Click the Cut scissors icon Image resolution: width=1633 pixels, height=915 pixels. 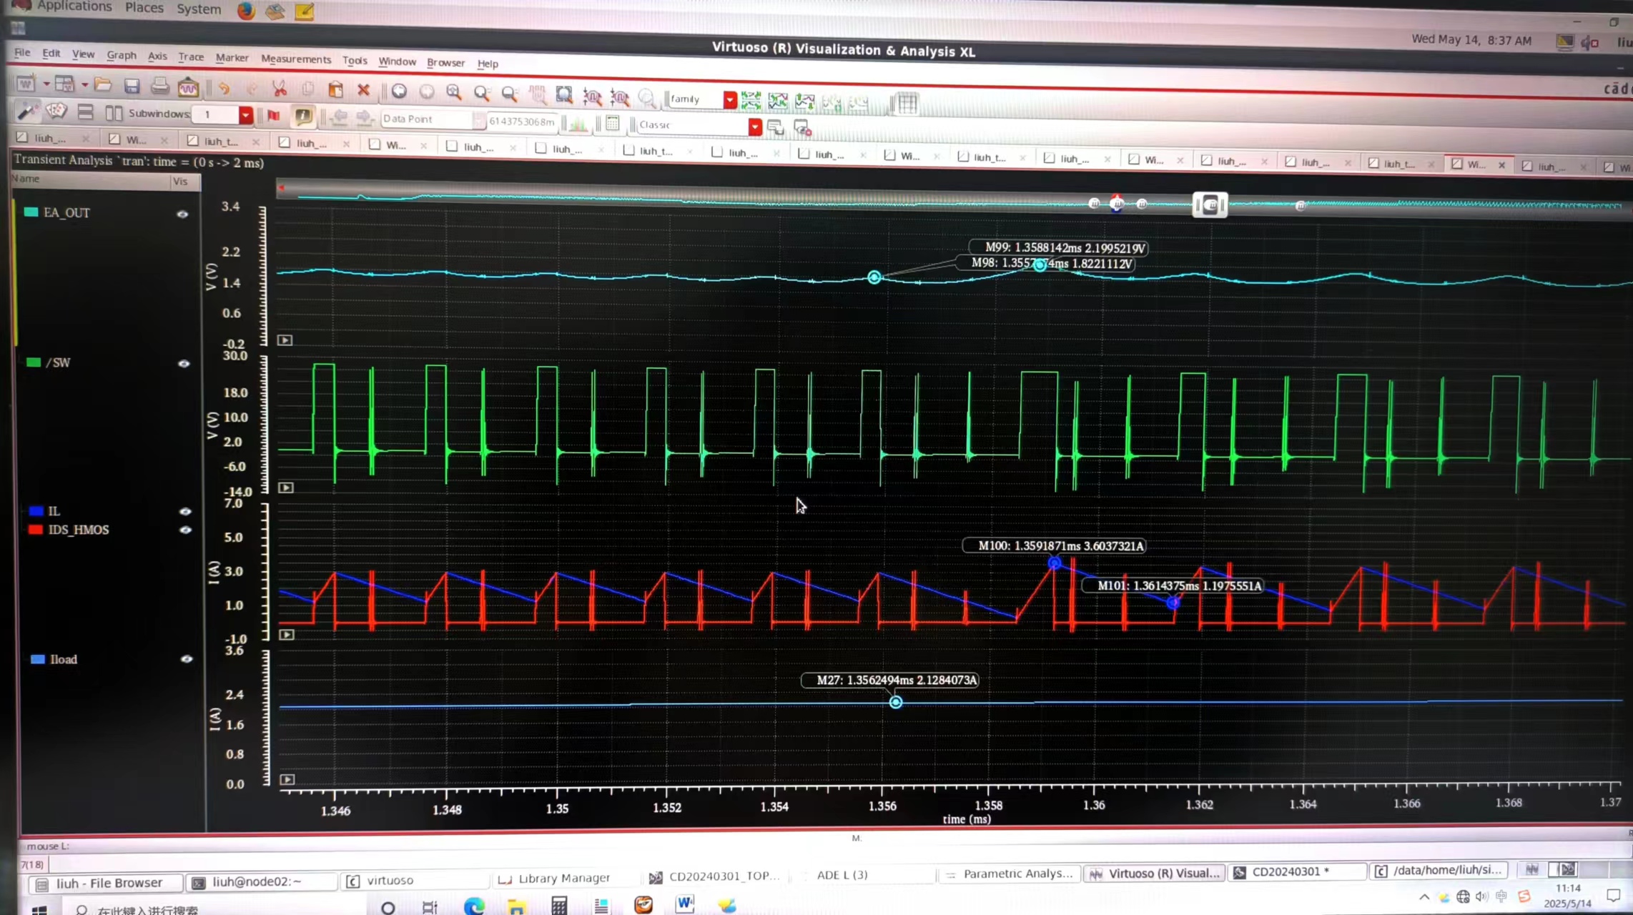pyautogui.click(x=279, y=89)
